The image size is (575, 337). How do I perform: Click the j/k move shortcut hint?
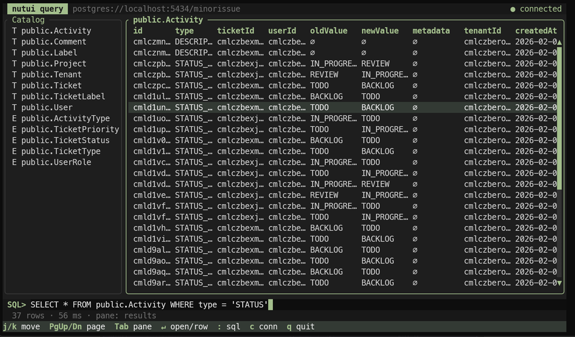click(21, 327)
